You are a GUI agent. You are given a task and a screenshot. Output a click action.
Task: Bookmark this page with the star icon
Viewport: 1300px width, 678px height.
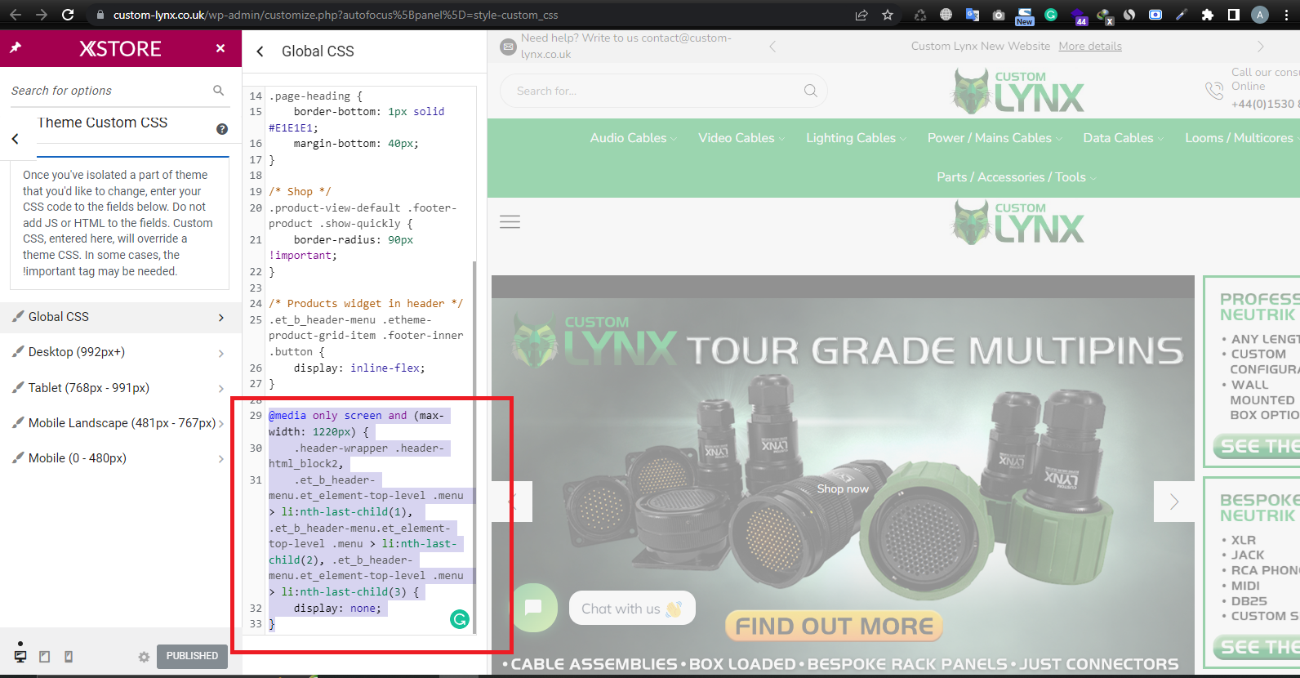click(x=888, y=15)
